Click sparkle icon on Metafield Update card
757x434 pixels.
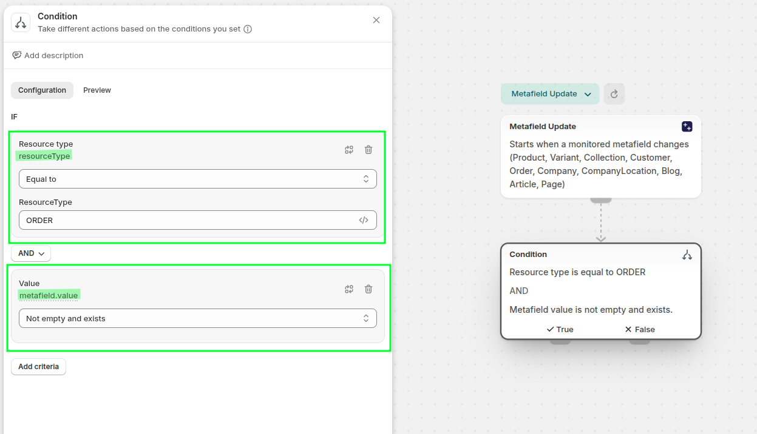click(687, 127)
